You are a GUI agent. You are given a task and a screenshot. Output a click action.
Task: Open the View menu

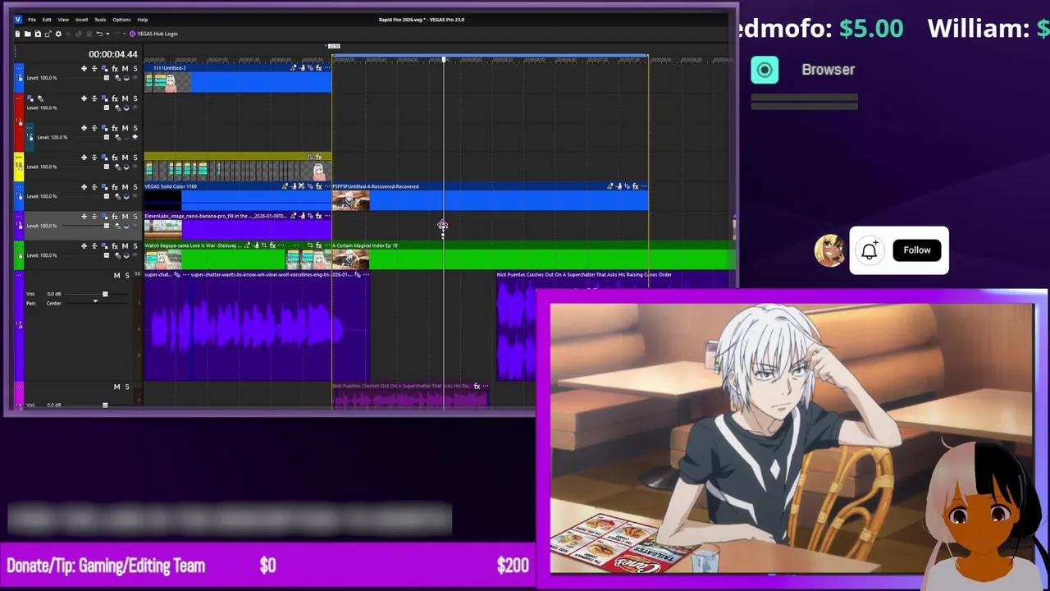pyautogui.click(x=62, y=19)
